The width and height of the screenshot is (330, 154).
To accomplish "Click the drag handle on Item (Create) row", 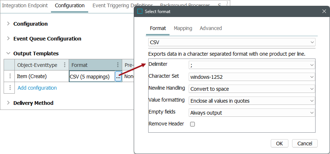I will 10,77.
